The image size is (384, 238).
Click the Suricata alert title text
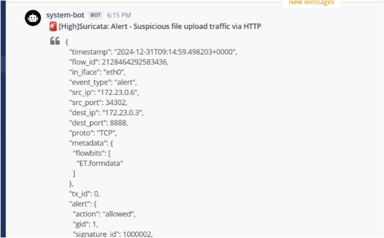160,26
